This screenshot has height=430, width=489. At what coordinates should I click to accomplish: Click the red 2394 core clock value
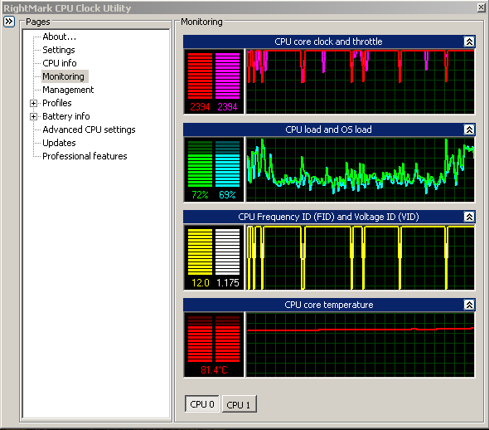[200, 107]
